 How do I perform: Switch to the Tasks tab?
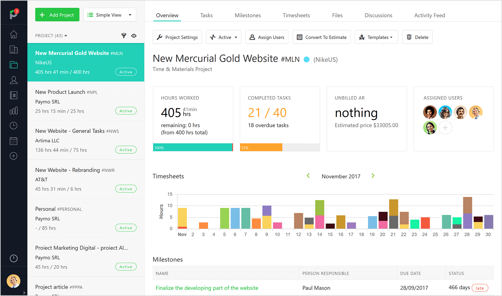click(206, 15)
